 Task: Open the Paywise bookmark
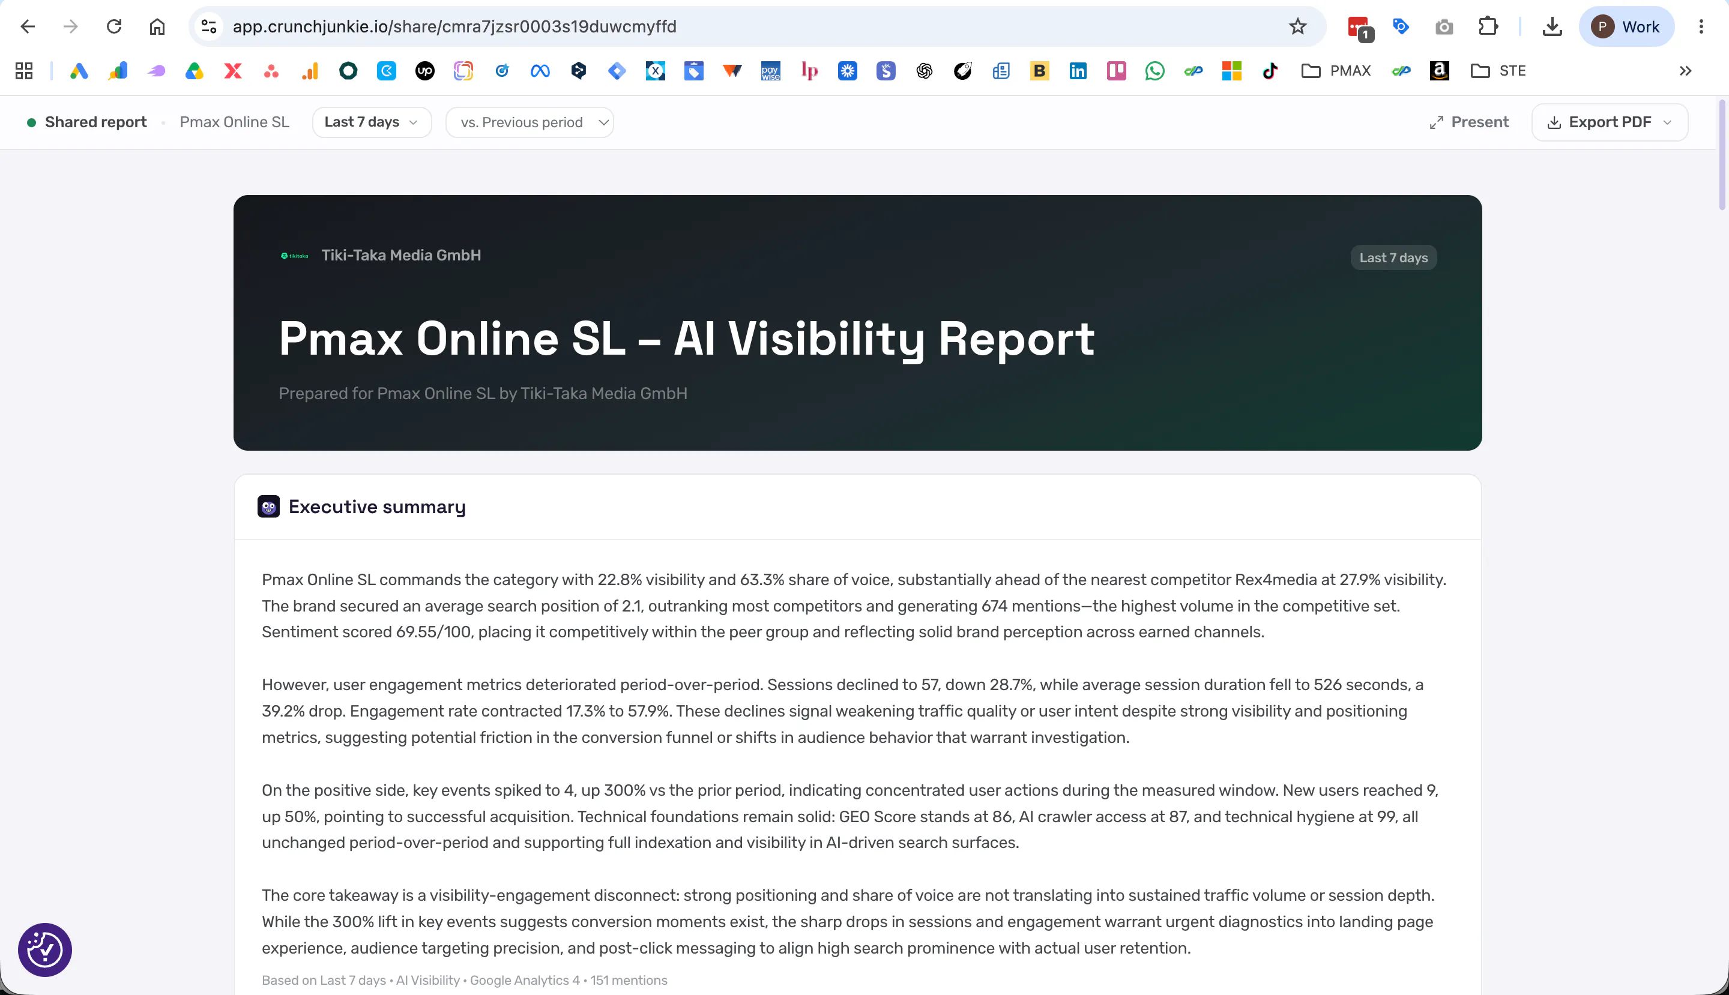click(770, 70)
